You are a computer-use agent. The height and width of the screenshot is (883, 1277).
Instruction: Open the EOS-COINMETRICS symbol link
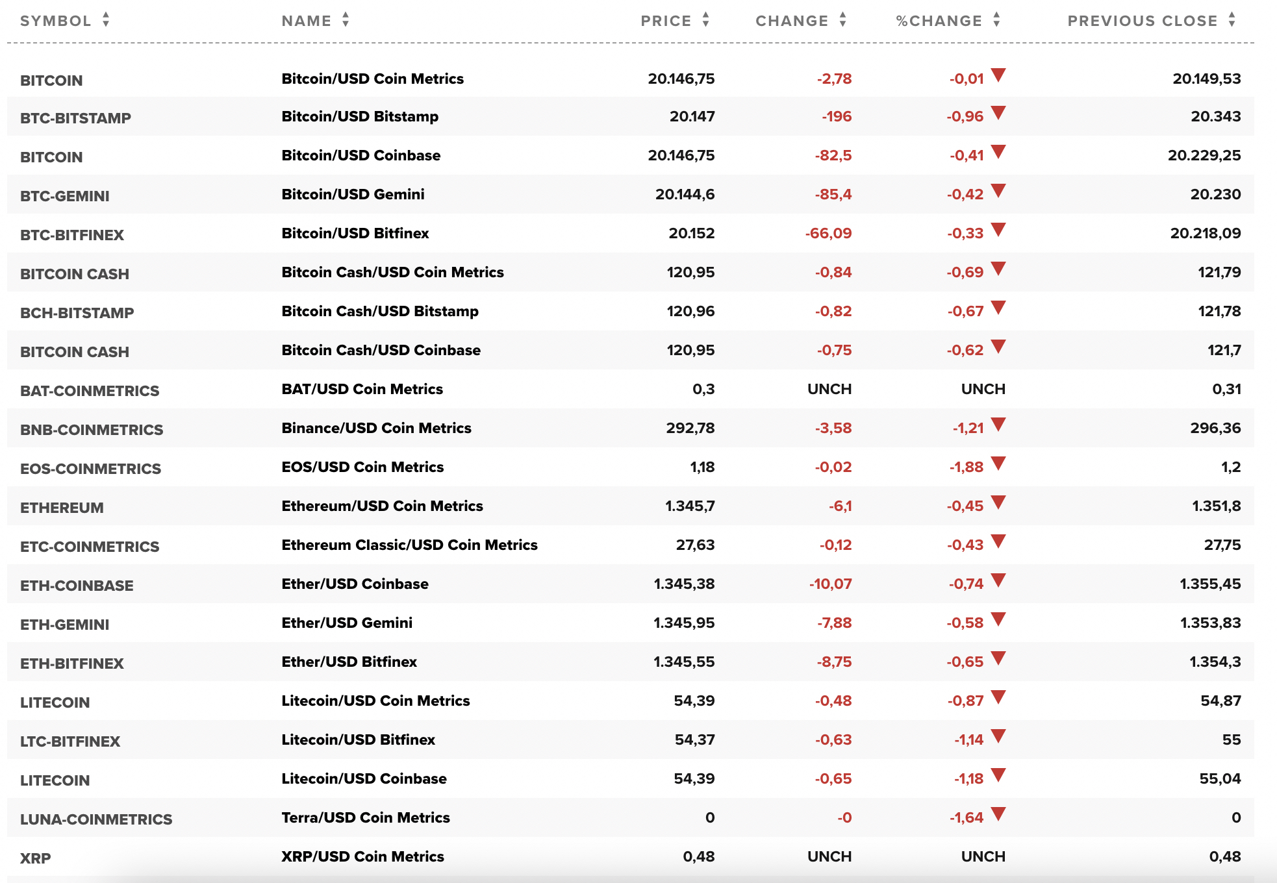(91, 469)
